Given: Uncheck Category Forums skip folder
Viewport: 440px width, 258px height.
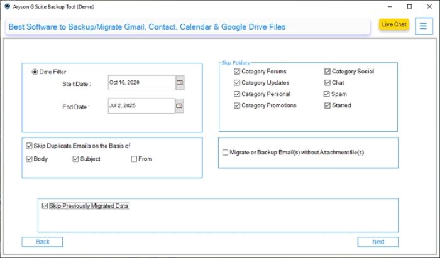Looking at the screenshot, I should pyautogui.click(x=237, y=72).
